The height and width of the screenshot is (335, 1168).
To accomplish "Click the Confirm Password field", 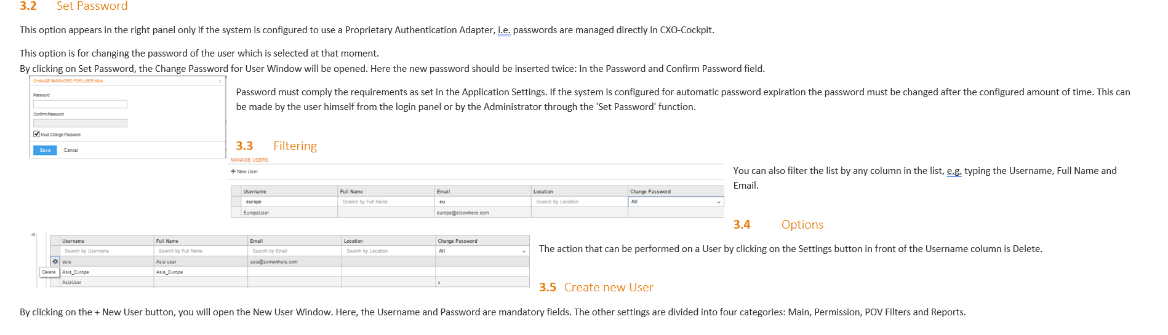I will [80, 123].
